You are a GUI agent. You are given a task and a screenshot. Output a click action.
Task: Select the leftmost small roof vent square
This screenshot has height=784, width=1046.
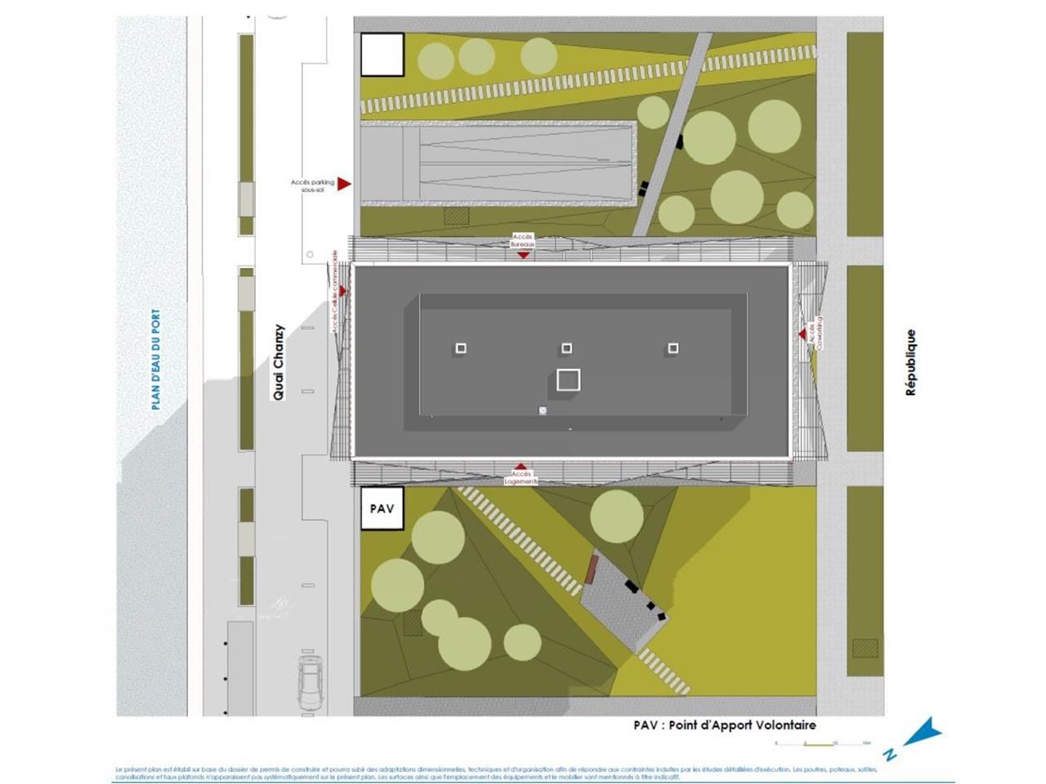(x=461, y=349)
